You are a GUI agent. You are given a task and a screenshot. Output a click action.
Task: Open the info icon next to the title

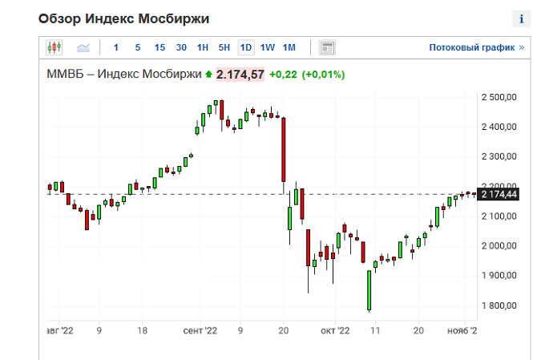(522, 18)
